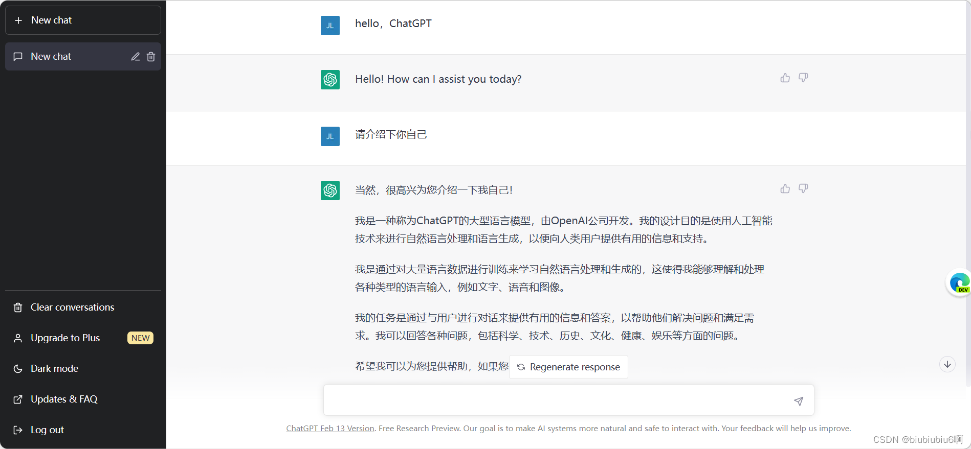971x449 pixels.
Task: Open Upgrade to Plus
Action: click(83, 338)
